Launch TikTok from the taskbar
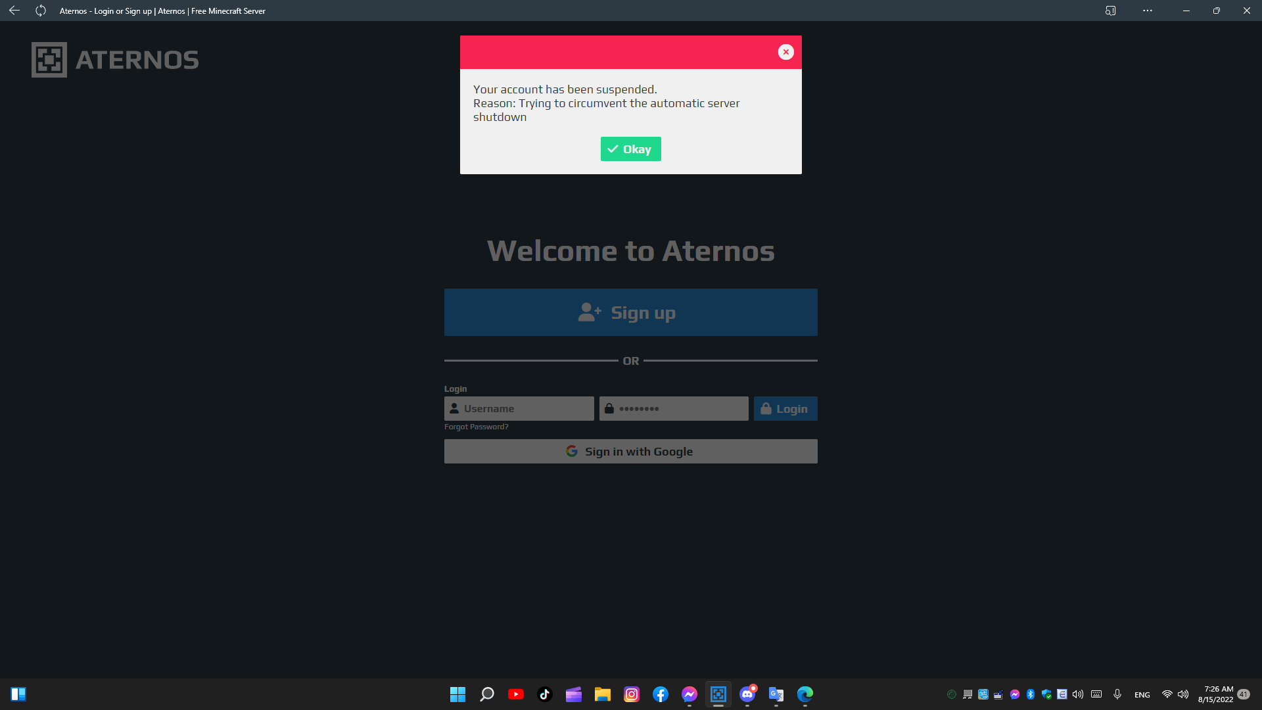The width and height of the screenshot is (1262, 710). pos(545,694)
